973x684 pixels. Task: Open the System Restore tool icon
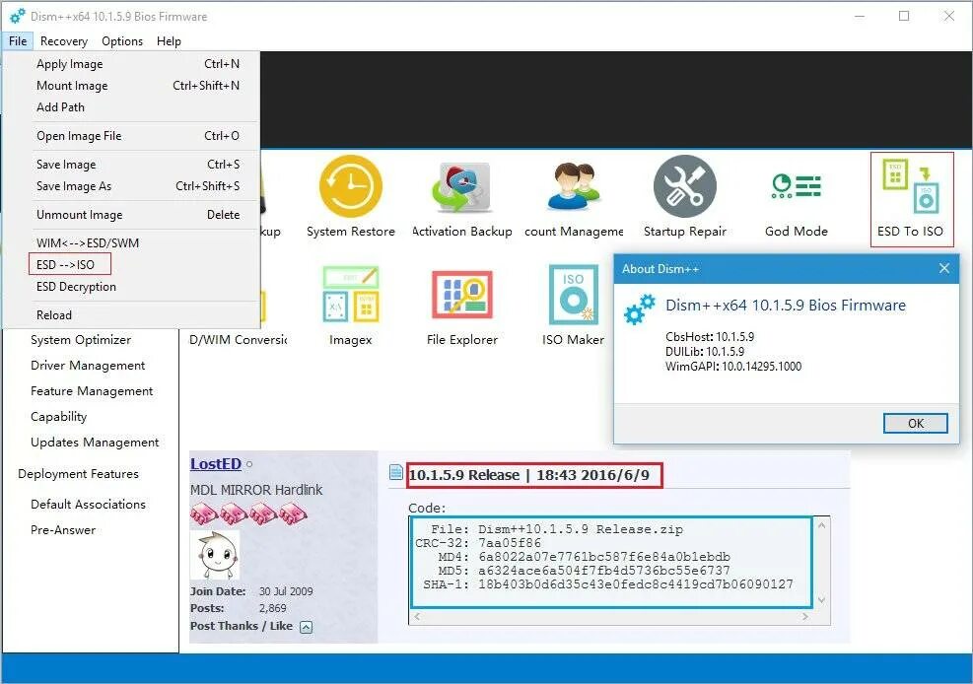(351, 186)
